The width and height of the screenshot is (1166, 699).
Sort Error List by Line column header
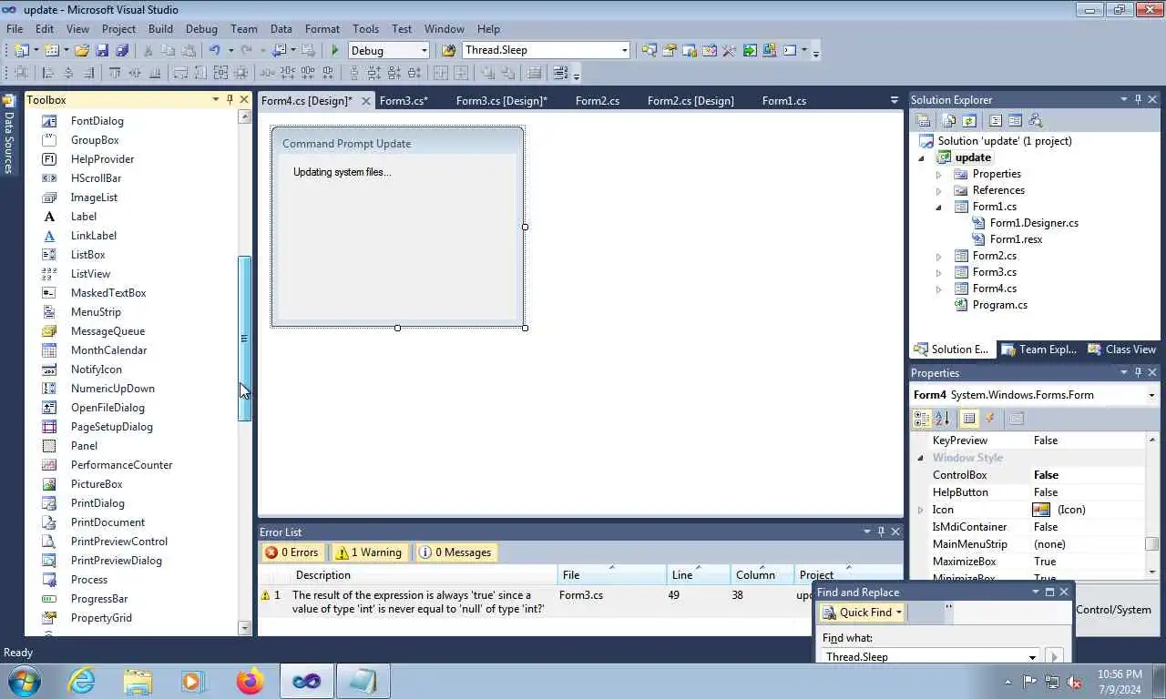(x=699, y=575)
